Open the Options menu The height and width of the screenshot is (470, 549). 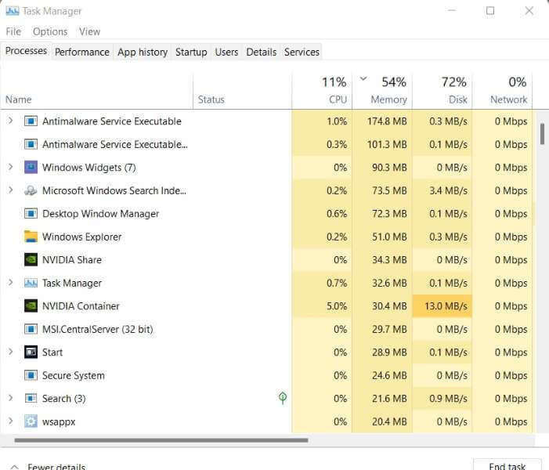click(50, 31)
